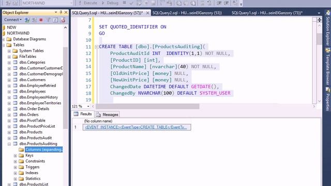Click Cancel Executing Query stop icon

124,3
